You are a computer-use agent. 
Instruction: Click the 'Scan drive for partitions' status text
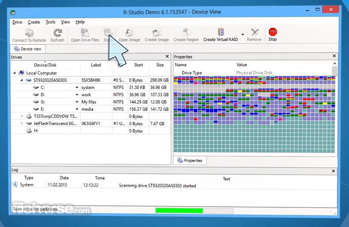click(x=35, y=209)
